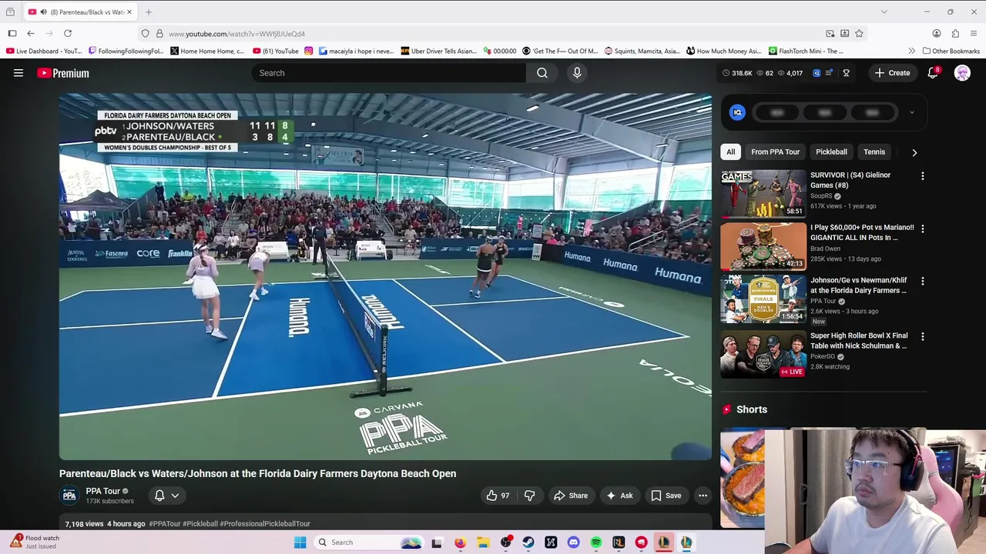The height and width of the screenshot is (554, 986).
Task: Open menu for SURVIVOR Gielinor Games video
Action: (x=922, y=176)
